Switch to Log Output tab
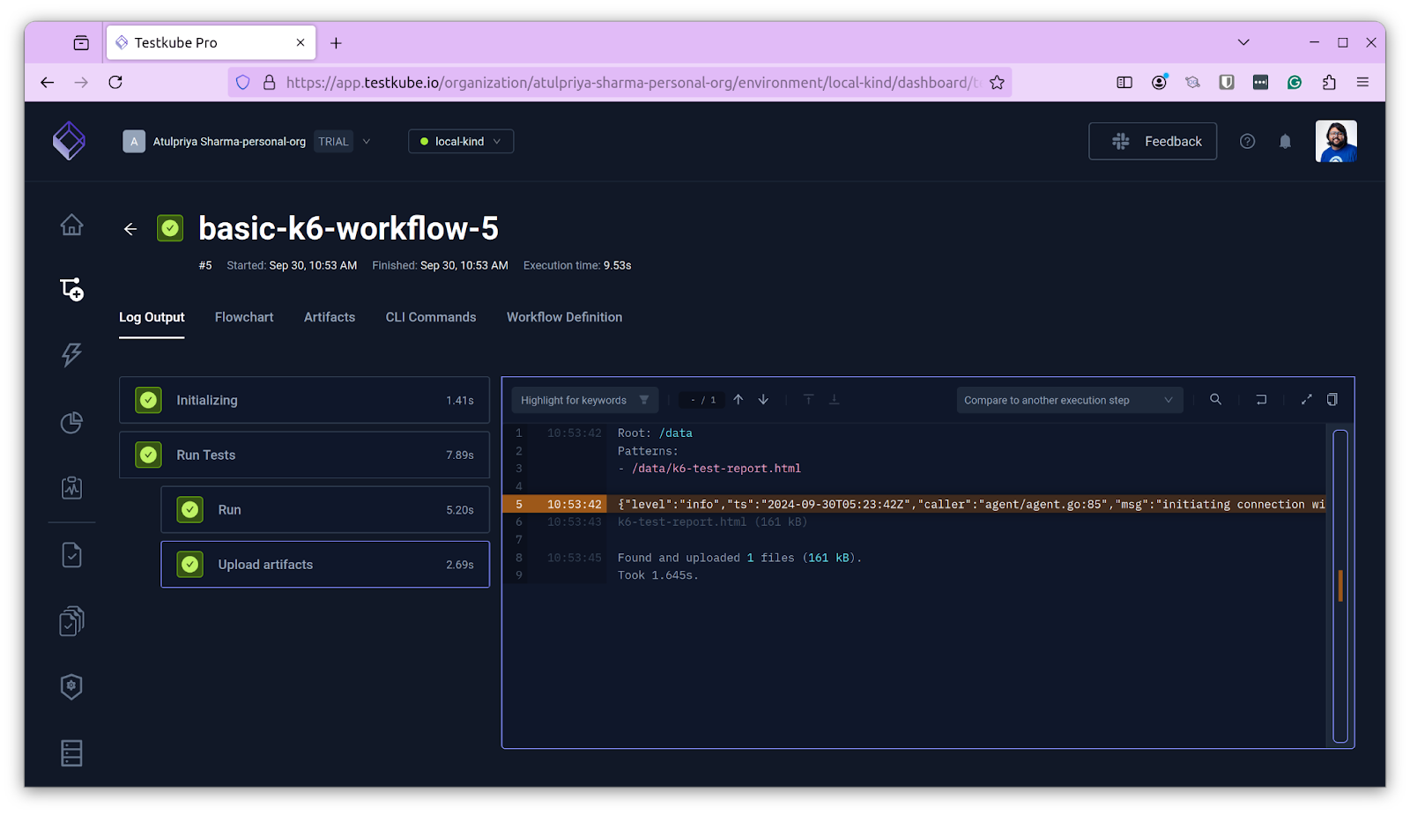 coord(152,317)
